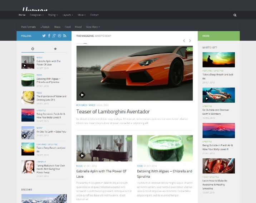Select the smiling man thumbnail

point(28,167)
